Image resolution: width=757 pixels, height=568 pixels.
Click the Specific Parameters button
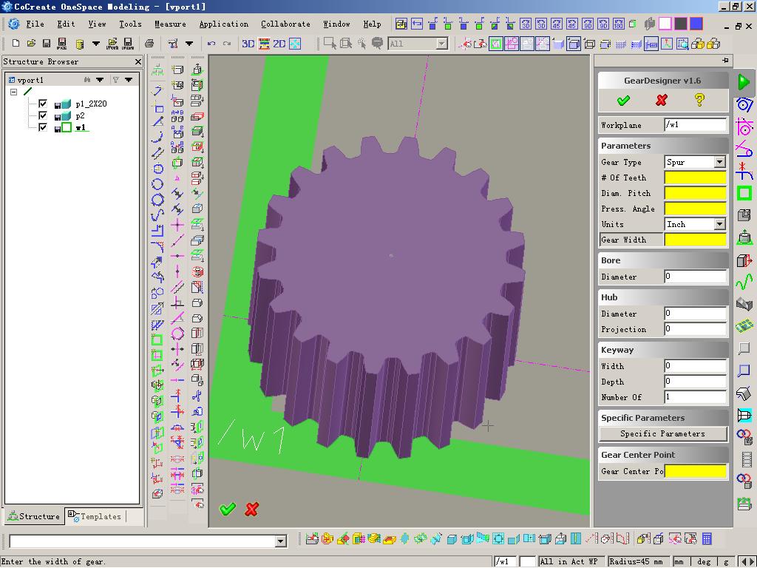point(663,433)
